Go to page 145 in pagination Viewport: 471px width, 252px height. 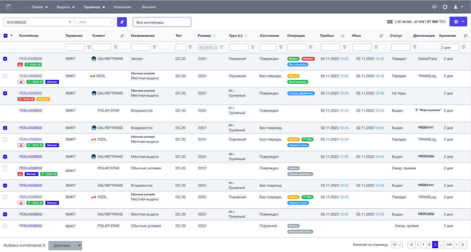[x=449, y=245]
